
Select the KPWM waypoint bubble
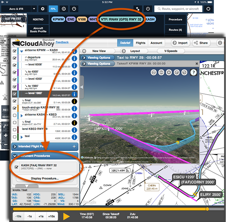coord(58,19)
